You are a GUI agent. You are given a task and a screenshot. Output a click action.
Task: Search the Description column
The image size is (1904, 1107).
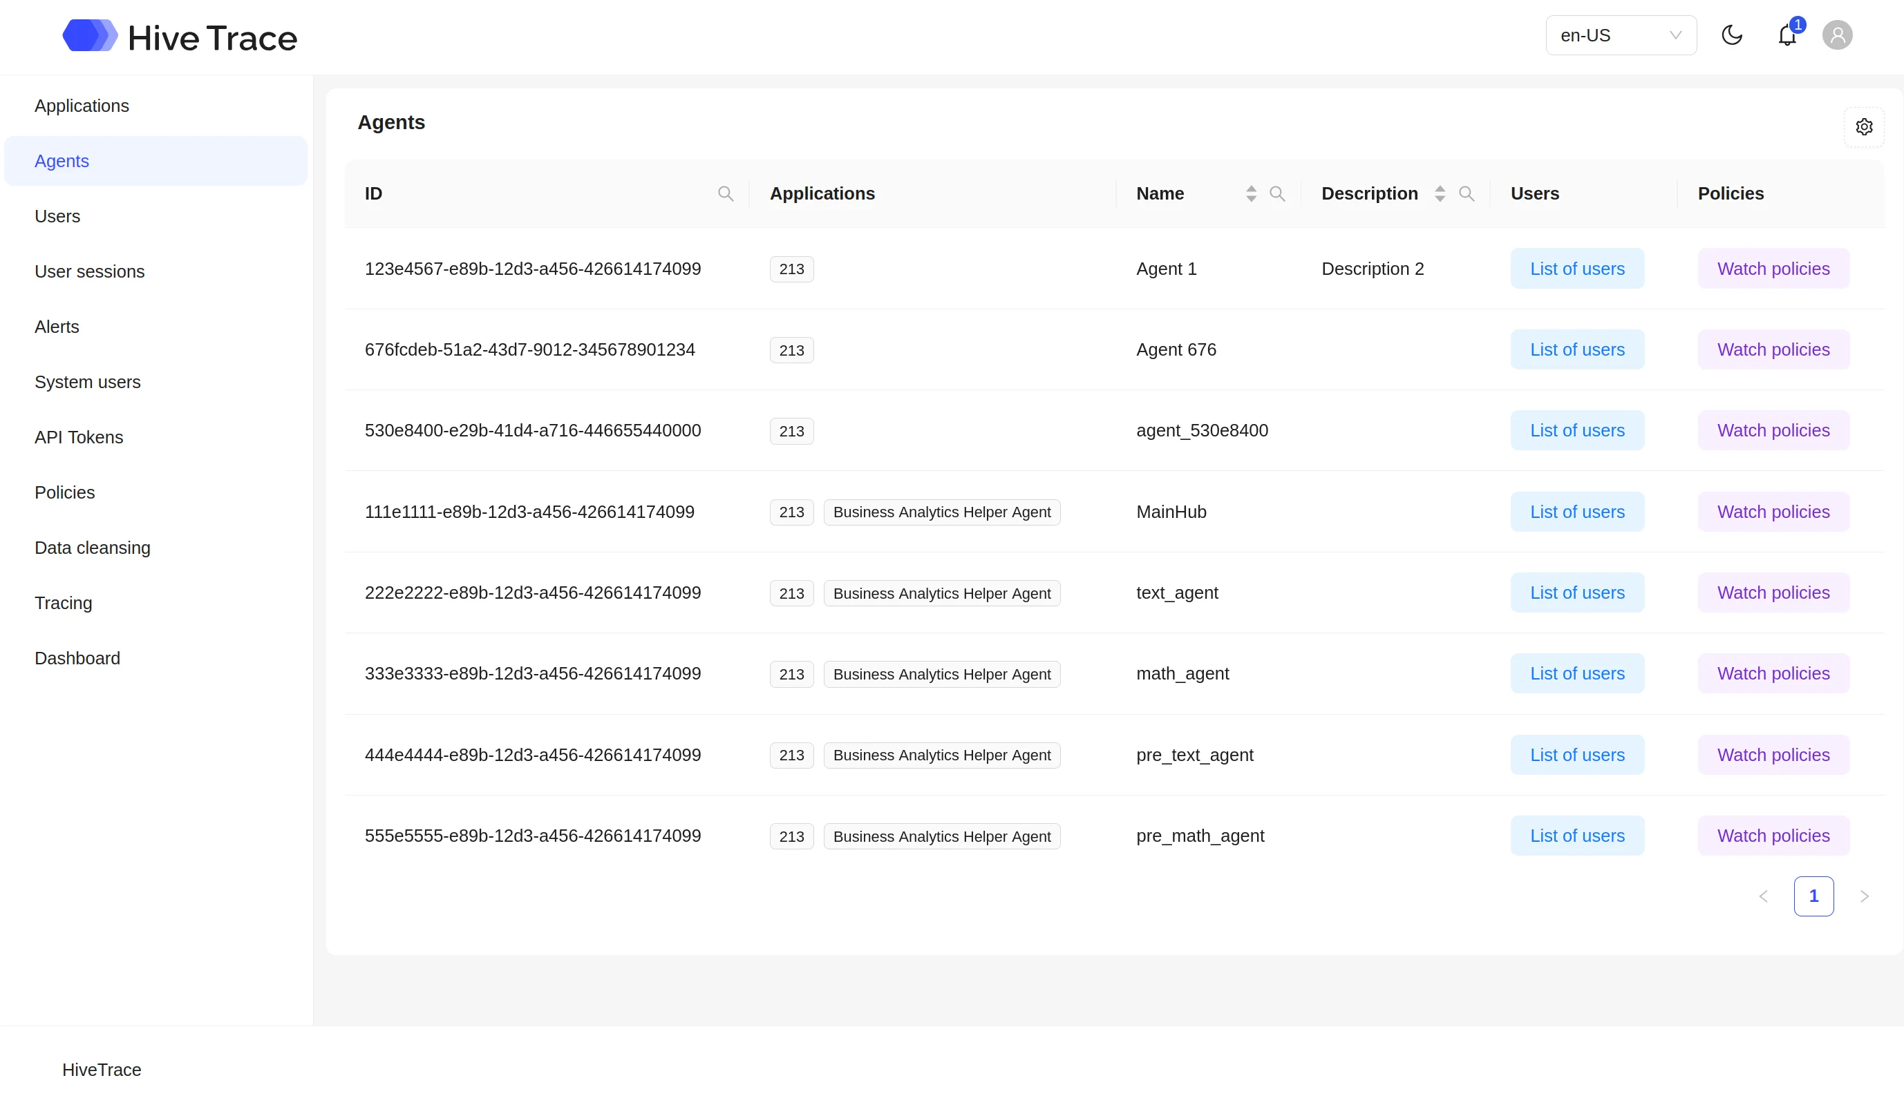[1466, 194]
